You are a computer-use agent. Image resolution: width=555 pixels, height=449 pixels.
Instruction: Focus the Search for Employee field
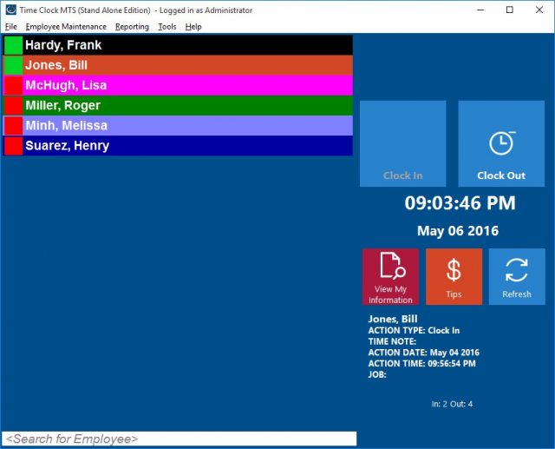pyautogui.click(x=180, y=439)
